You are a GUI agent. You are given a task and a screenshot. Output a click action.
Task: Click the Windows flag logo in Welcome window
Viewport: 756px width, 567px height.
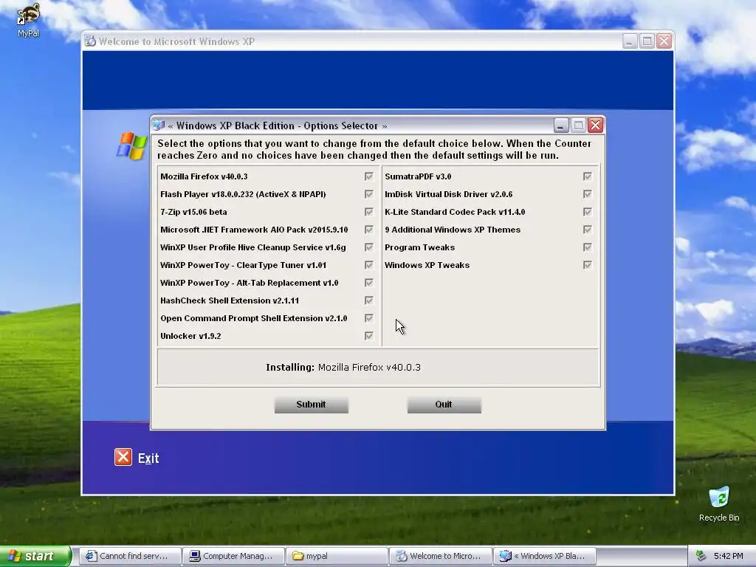(x=131, y=145)
